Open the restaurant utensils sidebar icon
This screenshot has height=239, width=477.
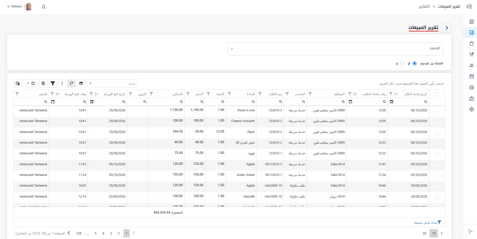472,54
